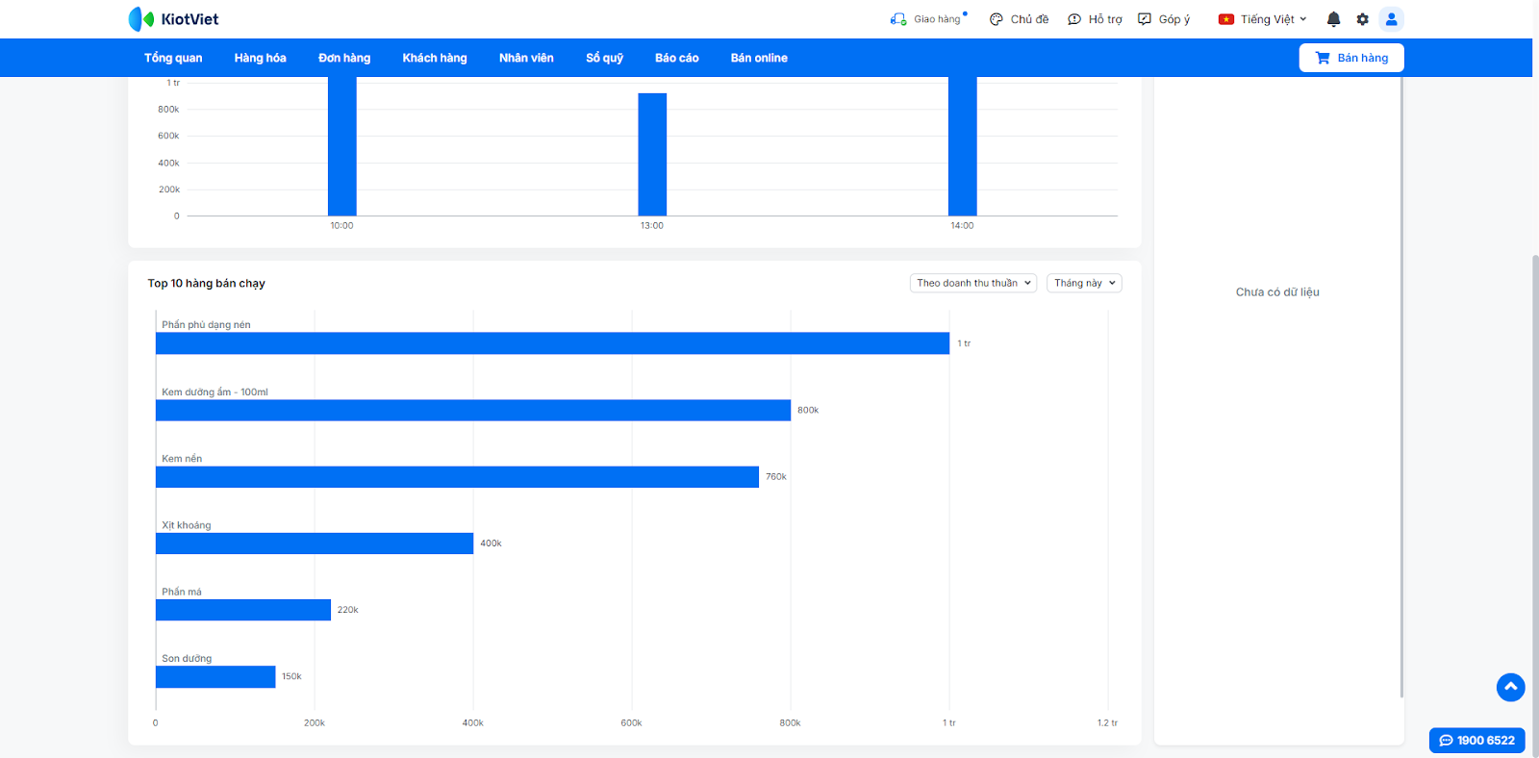Screen dimensions: 1539x758
Task: Open the Bán online menu
Action: point(759,58)
